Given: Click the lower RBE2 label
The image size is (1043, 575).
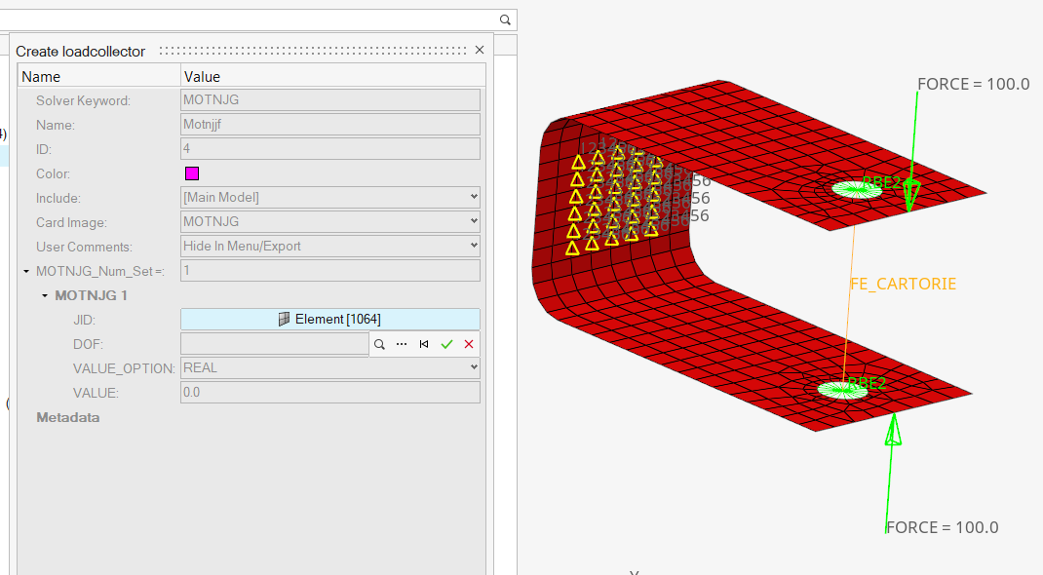Looking at the screenshot, I should coord(868,384).
